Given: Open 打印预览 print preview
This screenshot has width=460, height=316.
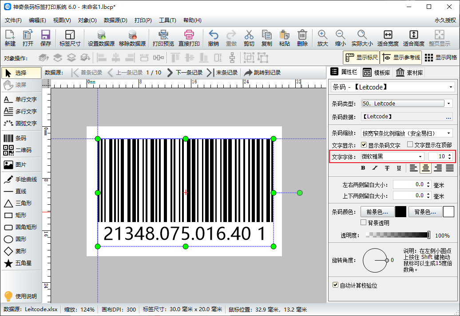Looking at the screenshot, I should point(163,38).
